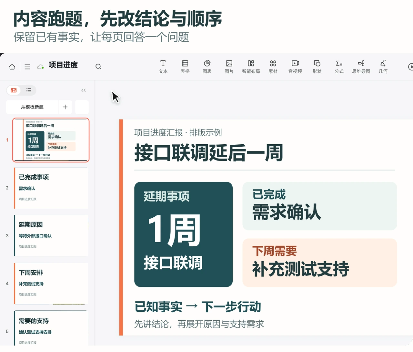Select the subtitle 项目进度汇报 · 排版示例

coord(178,132)
